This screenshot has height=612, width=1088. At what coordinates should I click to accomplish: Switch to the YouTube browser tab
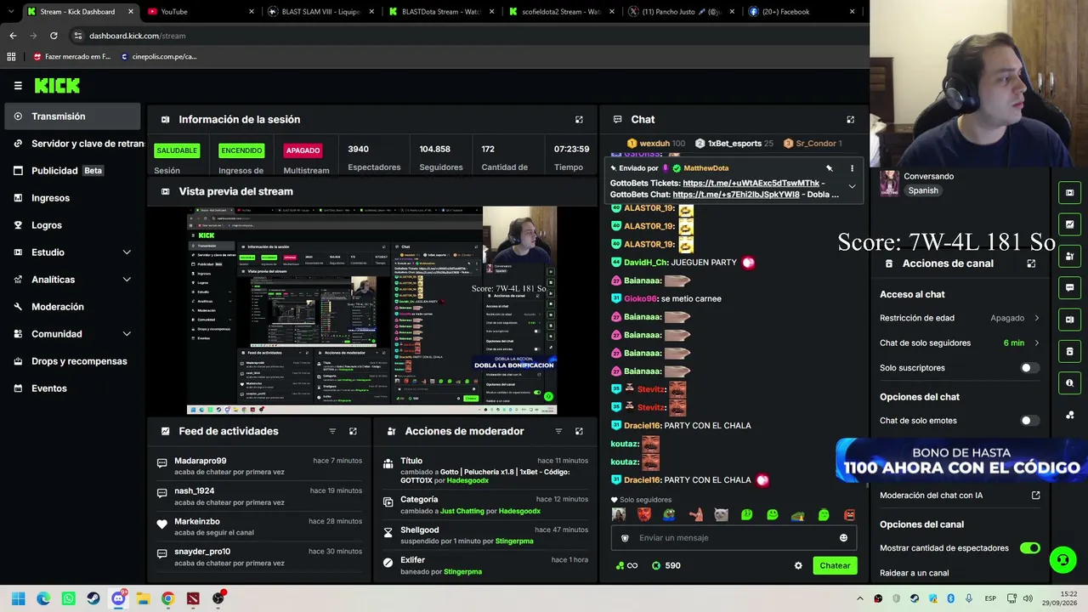(x=201, y=12)
